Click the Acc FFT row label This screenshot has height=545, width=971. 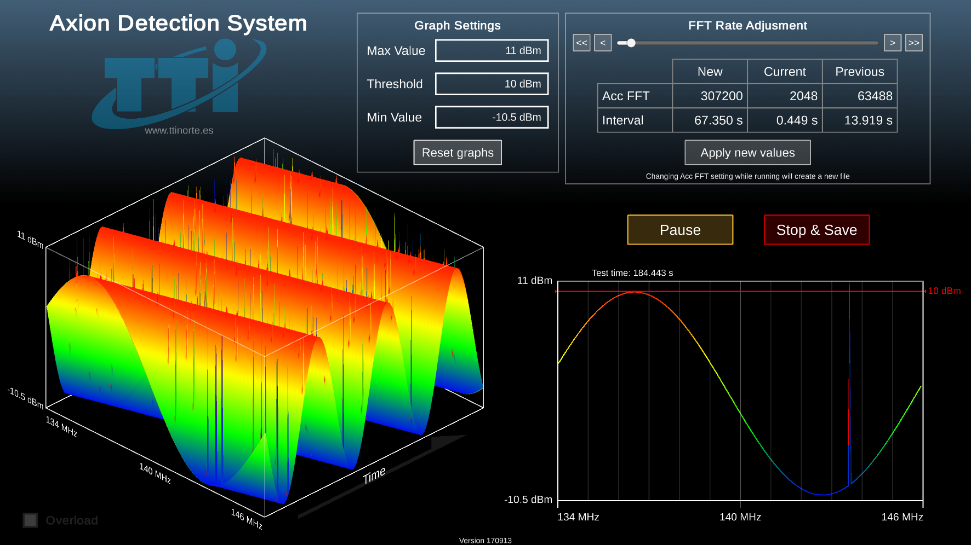pos(635,96)
